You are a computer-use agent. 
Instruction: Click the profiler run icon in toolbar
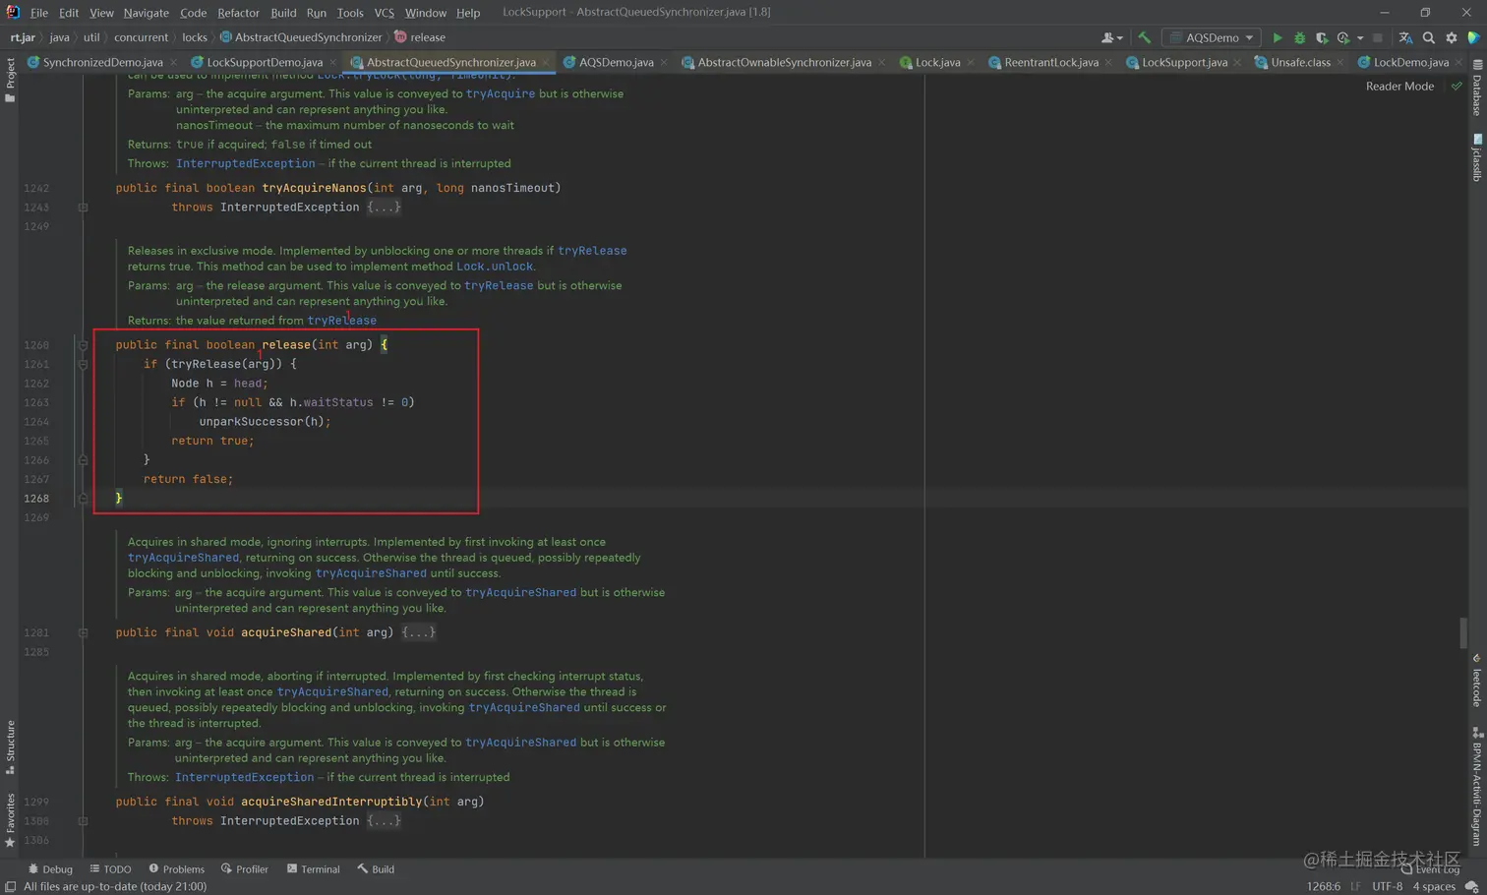[x=1343, y=37]
